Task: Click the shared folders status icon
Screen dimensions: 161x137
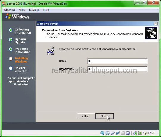Action: pos(123,133)
